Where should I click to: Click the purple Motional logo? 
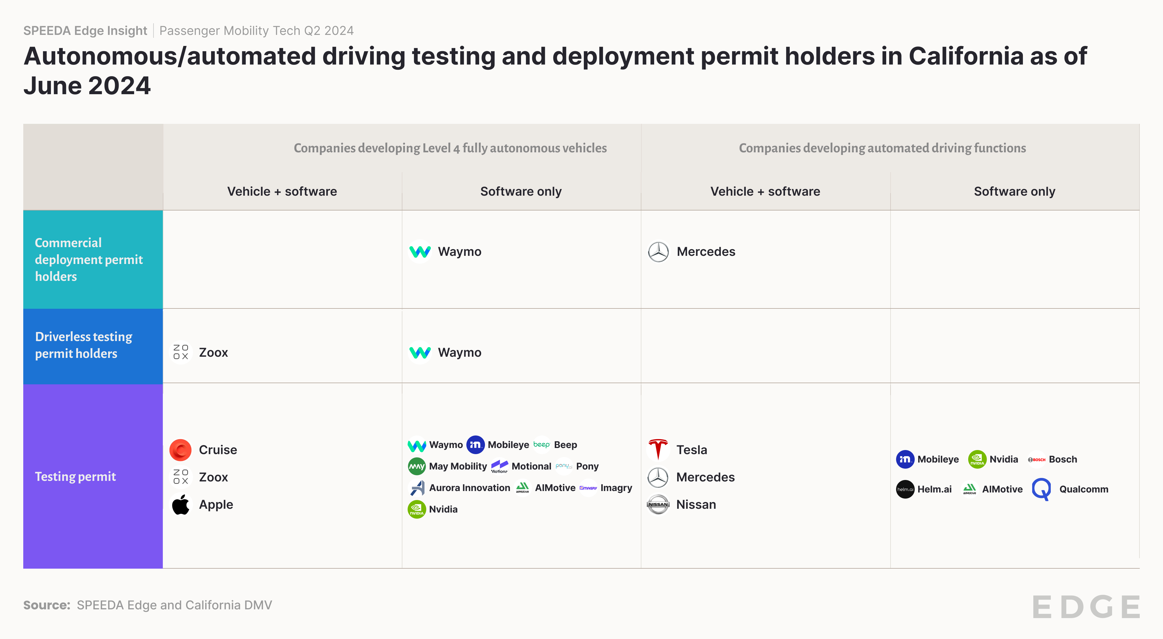499,466
